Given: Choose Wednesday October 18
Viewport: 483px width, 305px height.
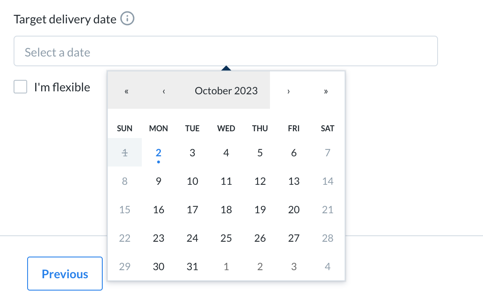Looking at the screenshot, I should (x=226, y=210).
